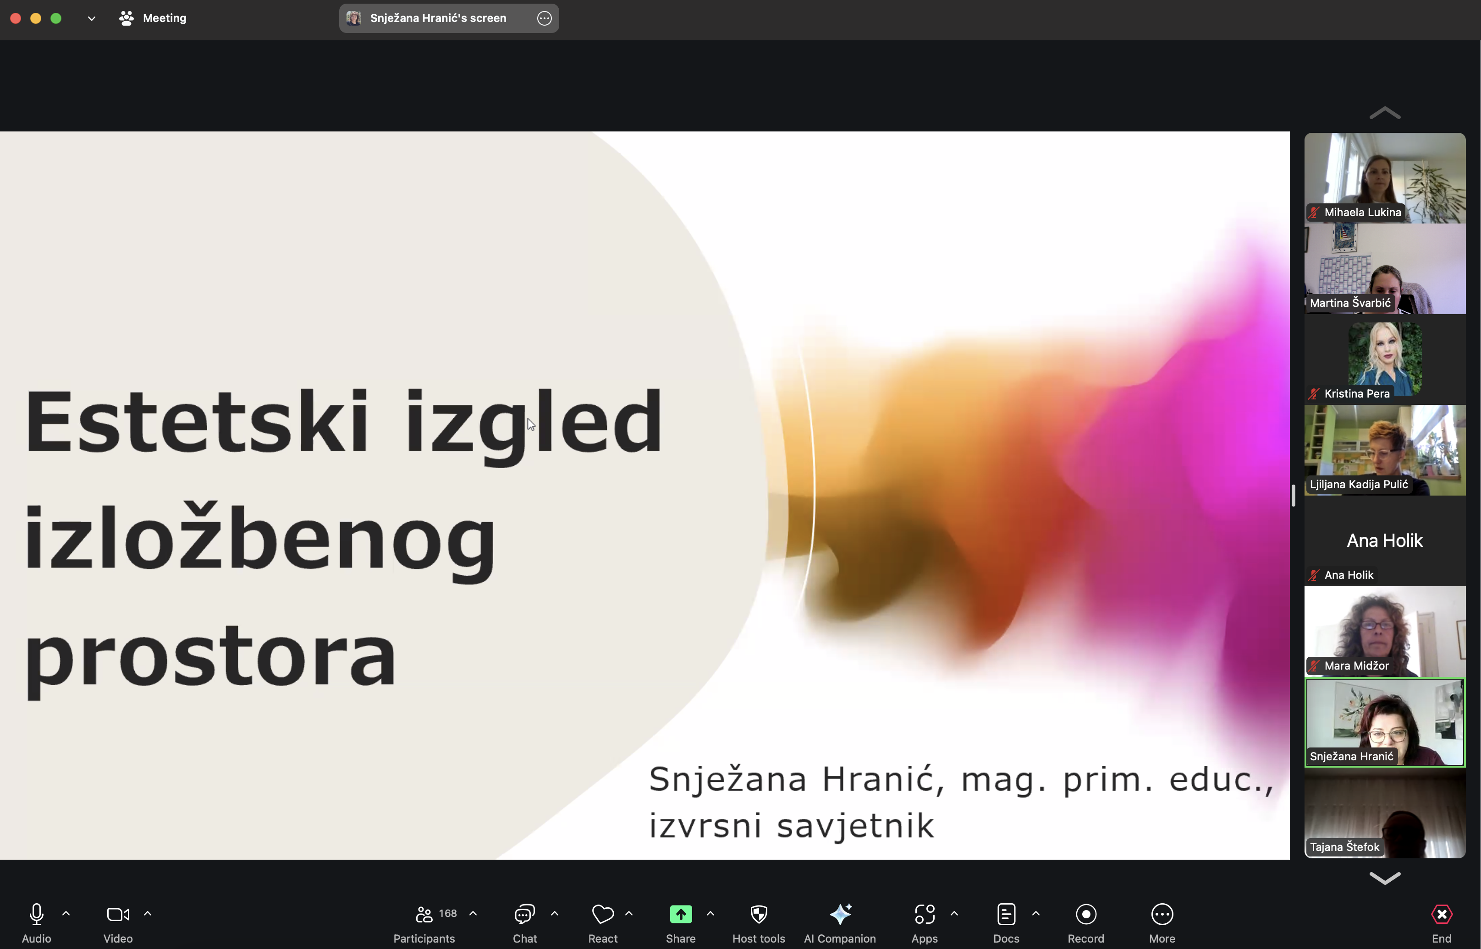The image size is (1481, 949).
Task: Open the Meeting info menu
Action: click(x=153, y=18)
